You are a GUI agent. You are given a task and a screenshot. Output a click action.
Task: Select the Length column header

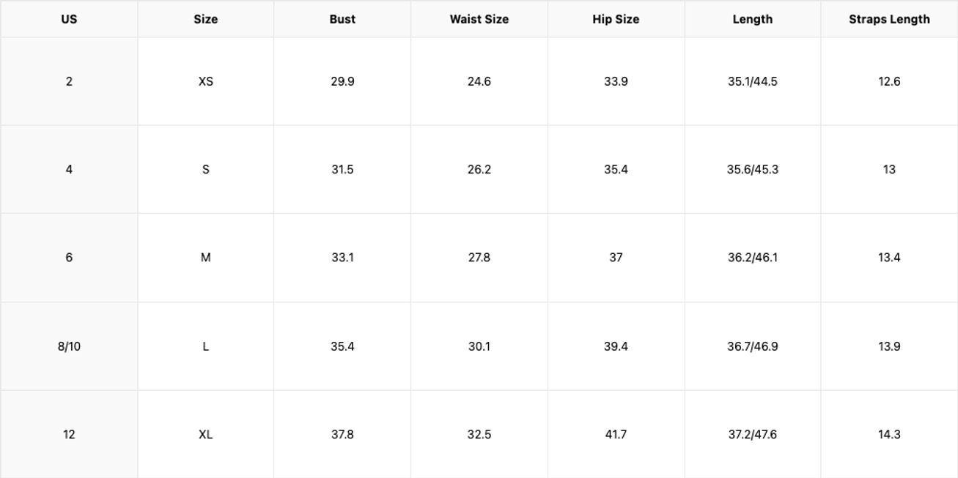(x=752, y=20)
